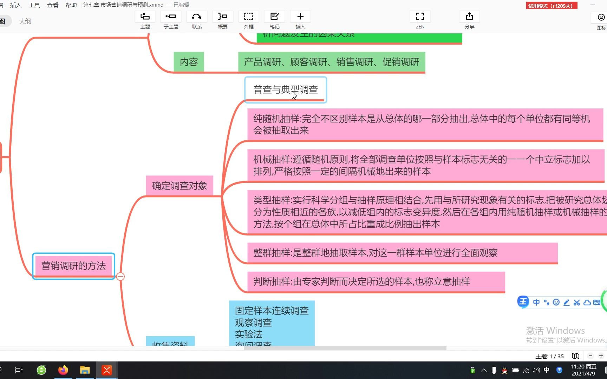Open QQ penguin tray icon

click(x=505, y=370)
